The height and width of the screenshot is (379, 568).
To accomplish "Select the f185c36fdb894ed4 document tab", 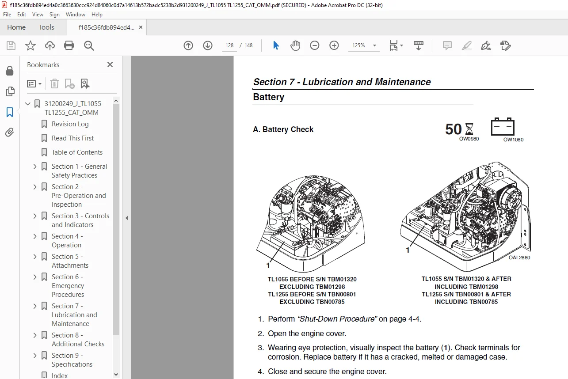I will (106, 27).
